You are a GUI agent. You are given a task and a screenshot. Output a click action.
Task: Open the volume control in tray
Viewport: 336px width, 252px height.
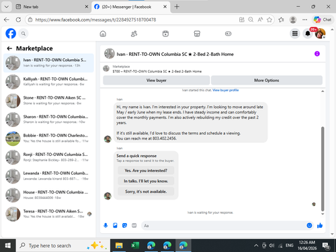coord(271,246)
